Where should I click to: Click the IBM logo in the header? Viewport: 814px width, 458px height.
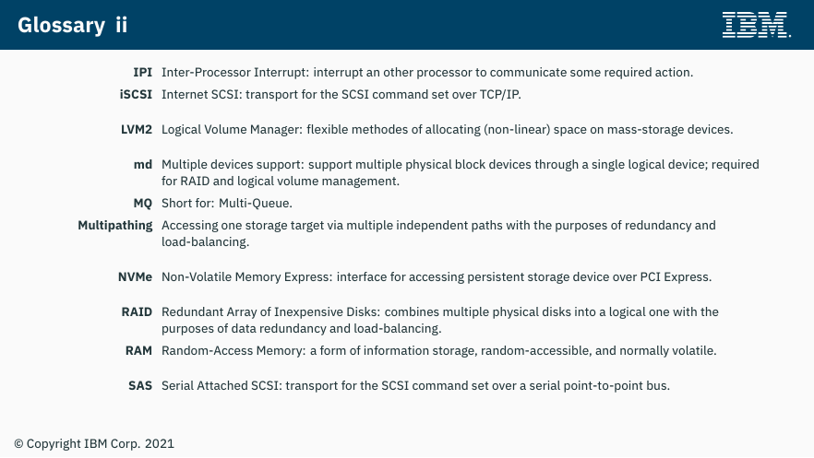point(757,25)
